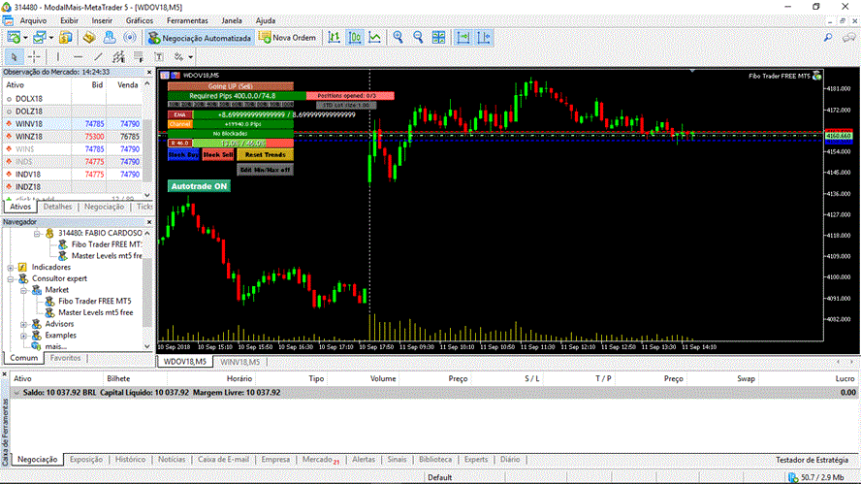Click the Reset Trends button on chart
861x484 pixels.
pos(266,155)
